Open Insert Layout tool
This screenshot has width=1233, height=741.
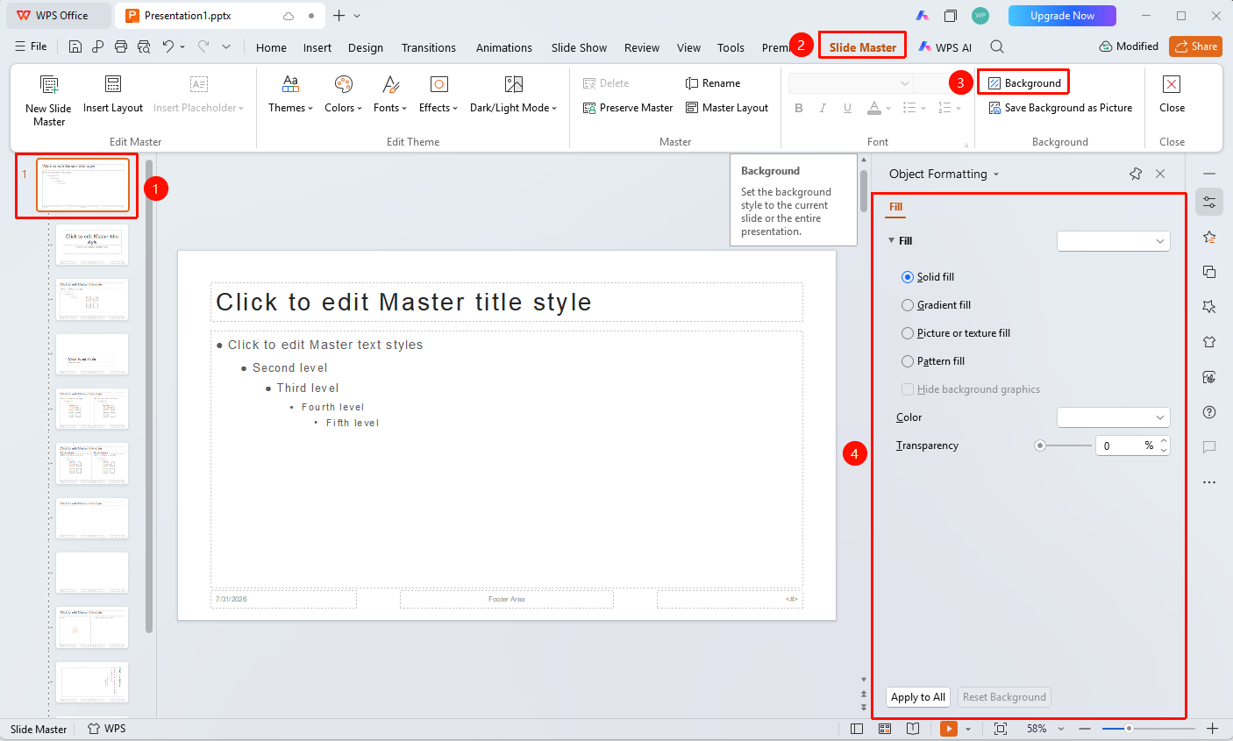point(113,95)
